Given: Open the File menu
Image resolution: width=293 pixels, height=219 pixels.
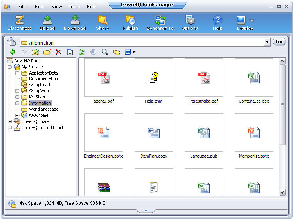Looking at the screenshot, I should (x=22, y=7).
